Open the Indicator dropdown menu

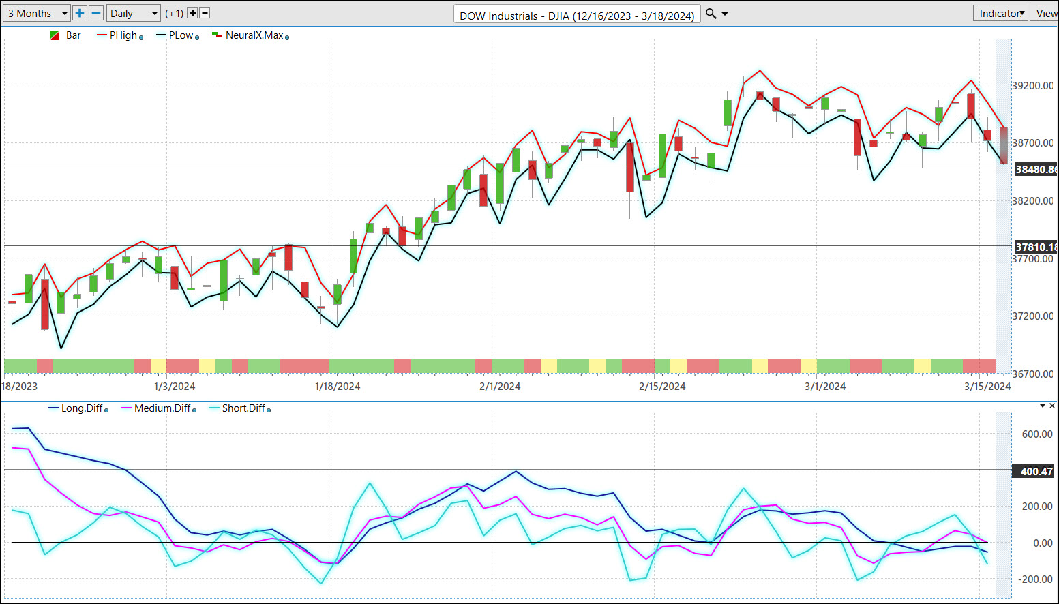tap(1000, 13)
